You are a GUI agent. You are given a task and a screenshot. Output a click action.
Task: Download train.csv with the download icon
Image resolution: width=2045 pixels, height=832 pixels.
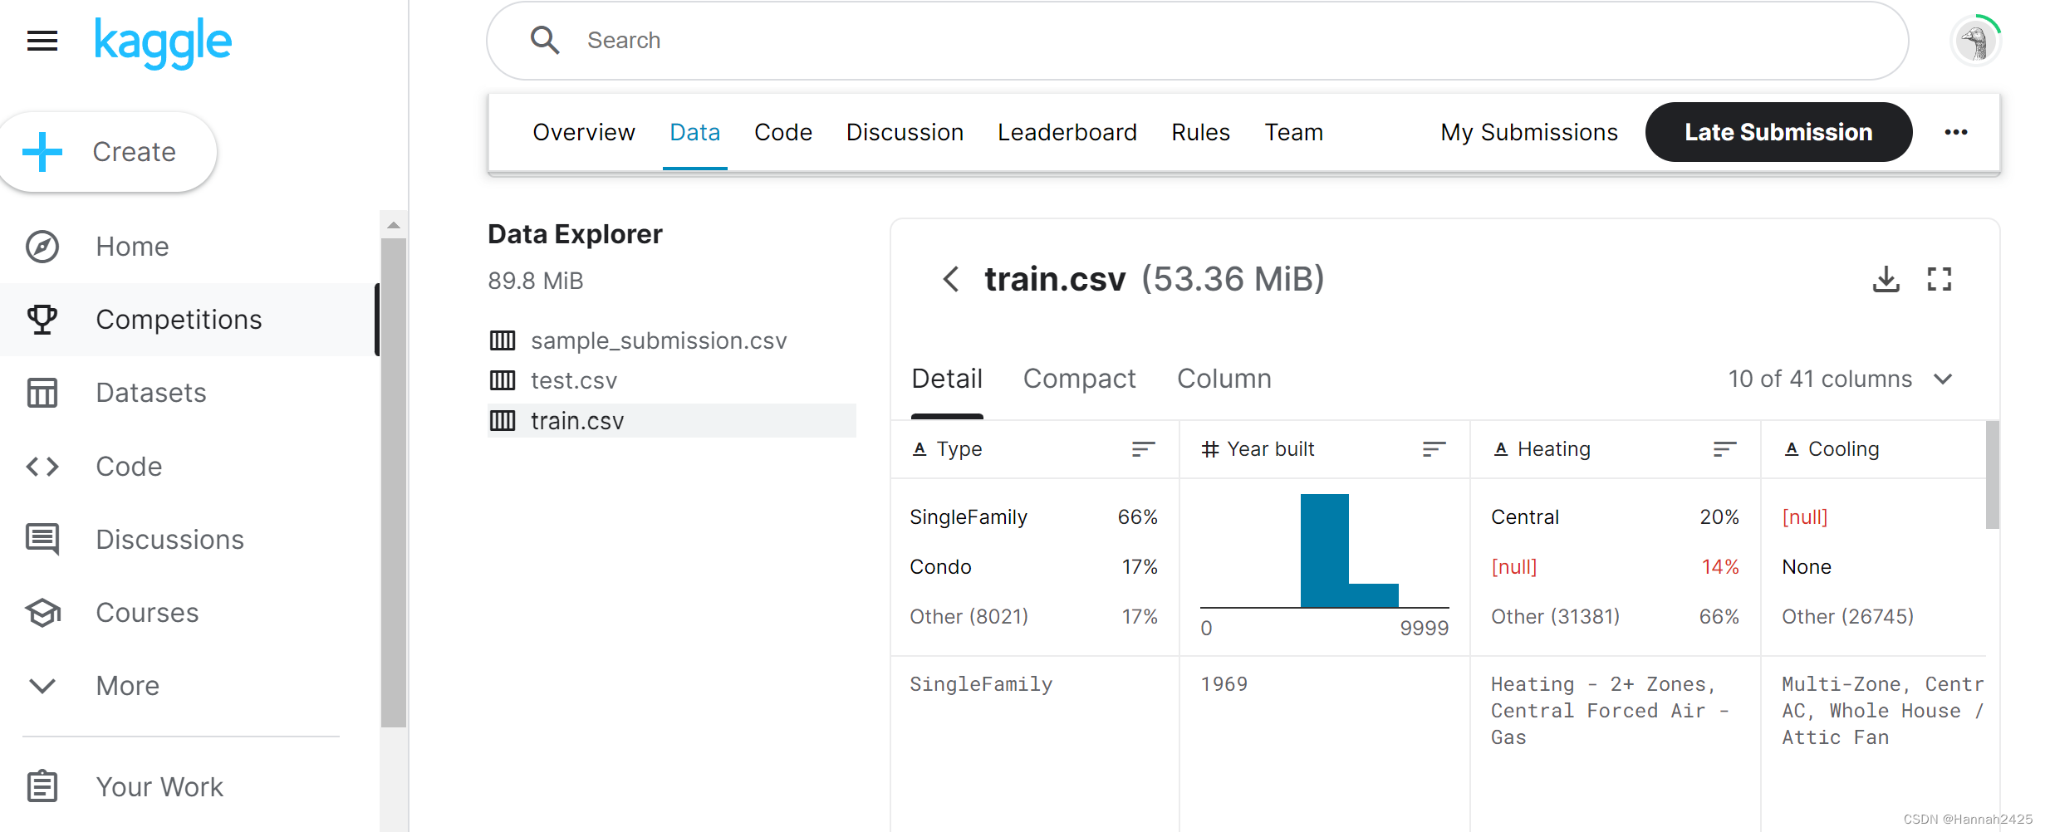tap(1886, 279)
